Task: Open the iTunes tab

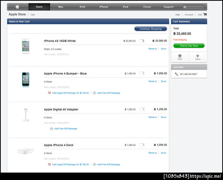Action: 147,7
